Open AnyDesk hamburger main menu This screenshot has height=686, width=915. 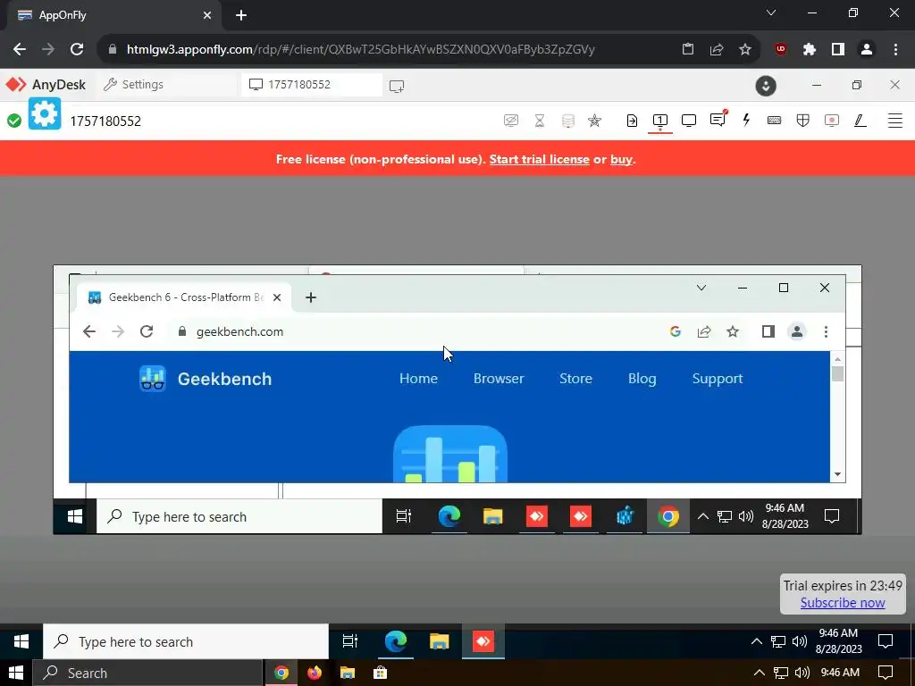click(895, 121)
